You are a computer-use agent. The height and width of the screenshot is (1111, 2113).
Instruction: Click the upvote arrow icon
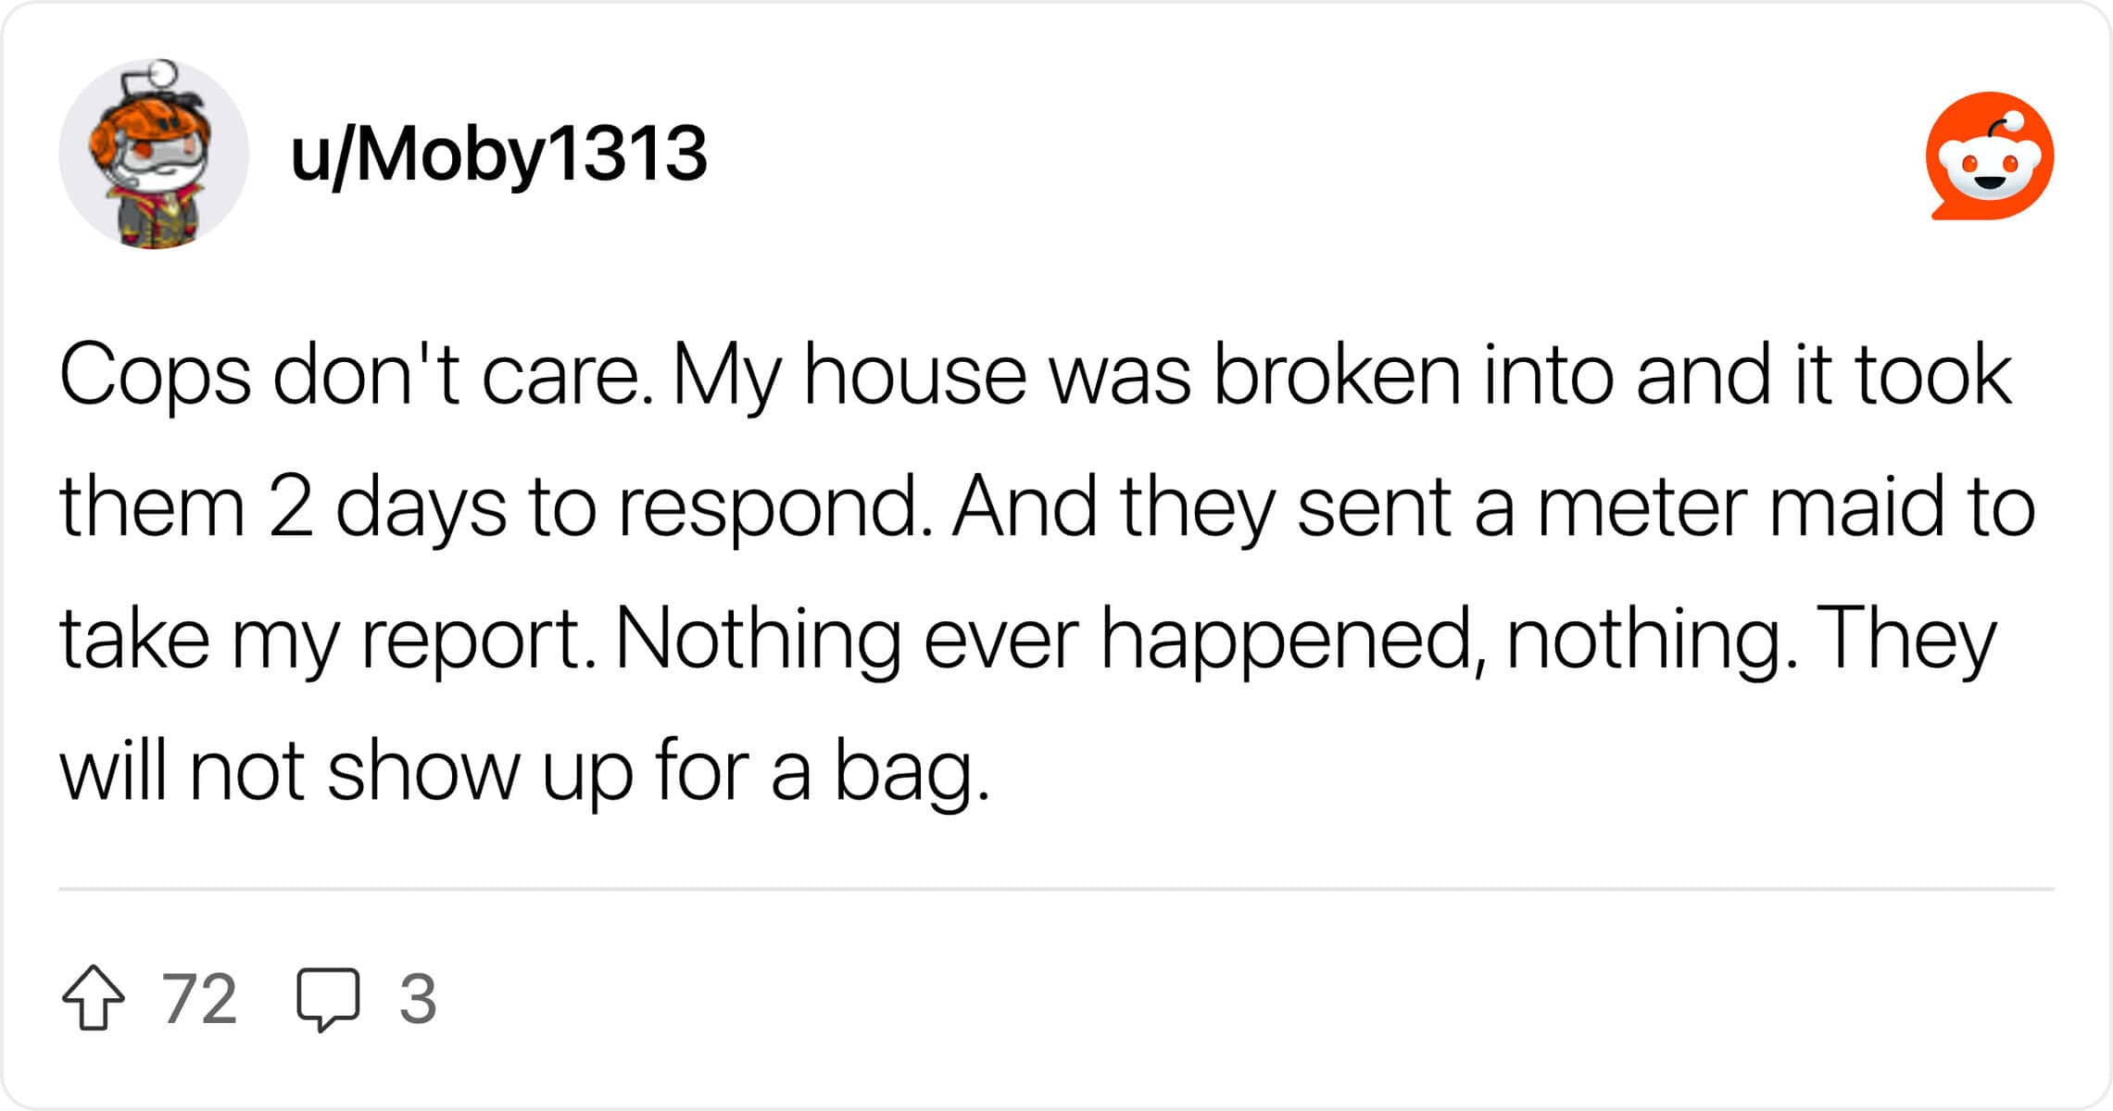click(x=94, y=998)
